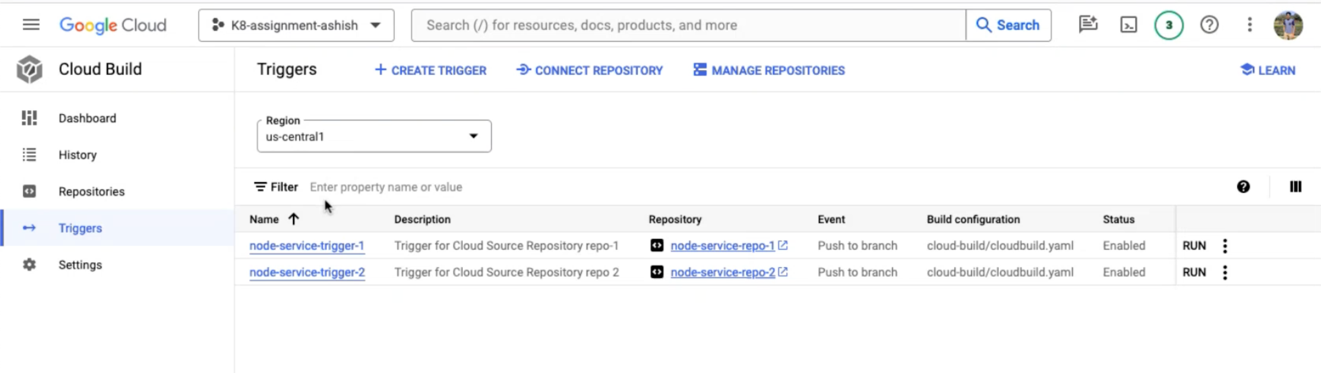Expand the Region us-central1 dropdown
Image resolution: width=1321 pixels, height=373 pixels.
(374, 137)
